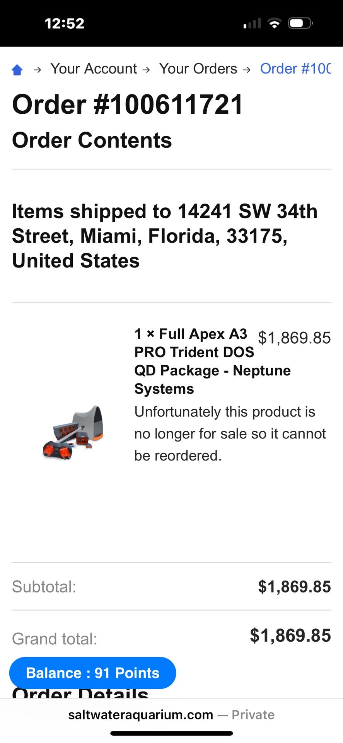Tap the battery indicator icon

[x=300, y=24]
